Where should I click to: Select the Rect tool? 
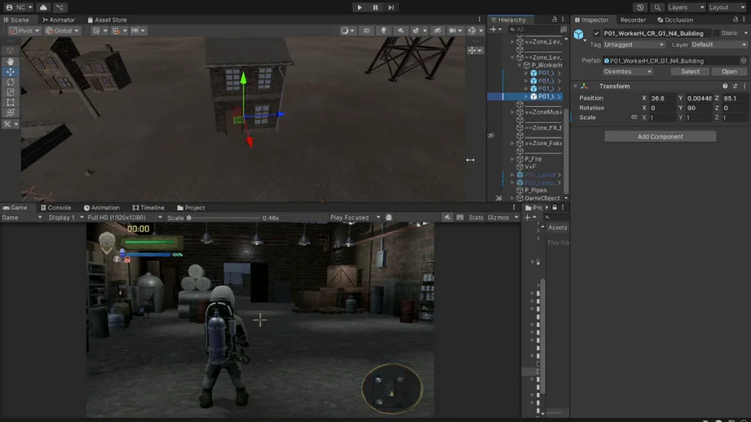tap(10, 103)
